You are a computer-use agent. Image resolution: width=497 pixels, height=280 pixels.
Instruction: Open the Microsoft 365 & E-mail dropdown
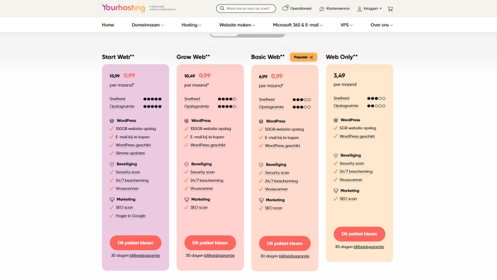(297, 25)
